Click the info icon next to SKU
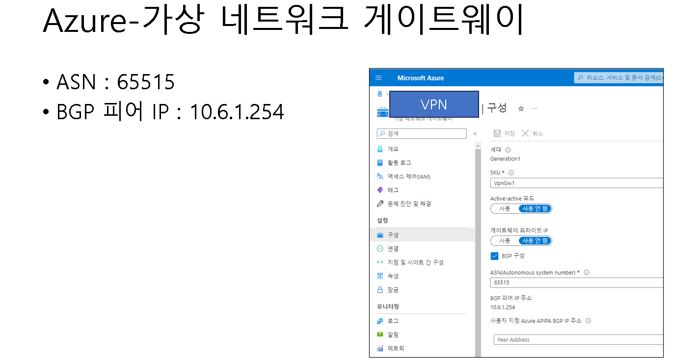Viewport: 698px width, 361px height. tap(511, 173)
